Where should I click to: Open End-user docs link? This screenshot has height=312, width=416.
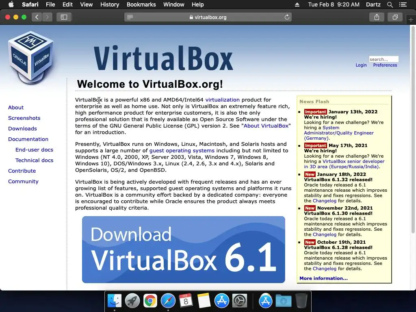(34, 149)
